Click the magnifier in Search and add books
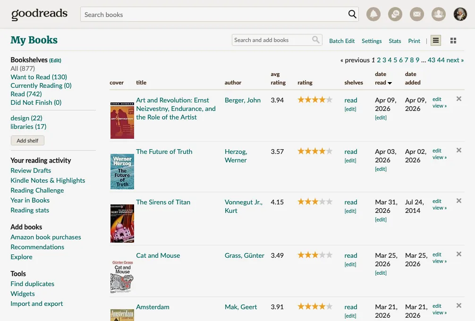 click(316, 40)
